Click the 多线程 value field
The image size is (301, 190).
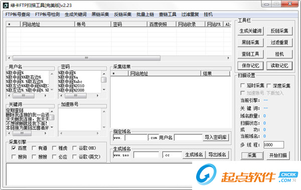(273, 145)
